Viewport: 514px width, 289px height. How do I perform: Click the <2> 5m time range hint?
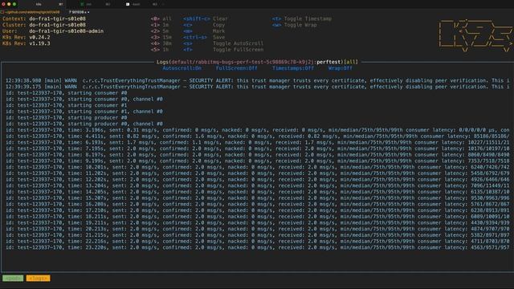pos(160,31)
